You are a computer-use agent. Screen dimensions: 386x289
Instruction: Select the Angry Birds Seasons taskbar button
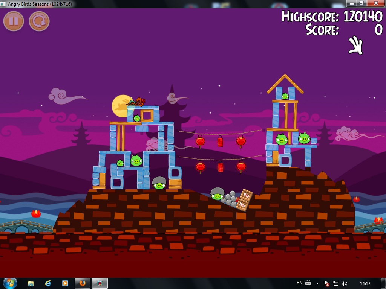coord(100,283)
